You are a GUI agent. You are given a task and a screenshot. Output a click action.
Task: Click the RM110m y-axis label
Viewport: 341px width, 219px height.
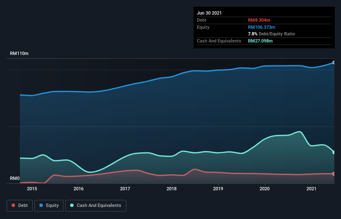(x=19, y=54)
